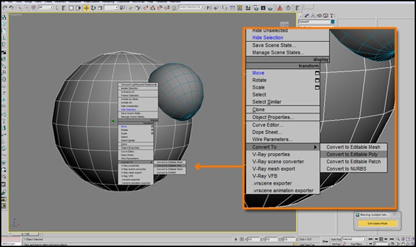Click Add Time Tag in status bar

point(308,244)
